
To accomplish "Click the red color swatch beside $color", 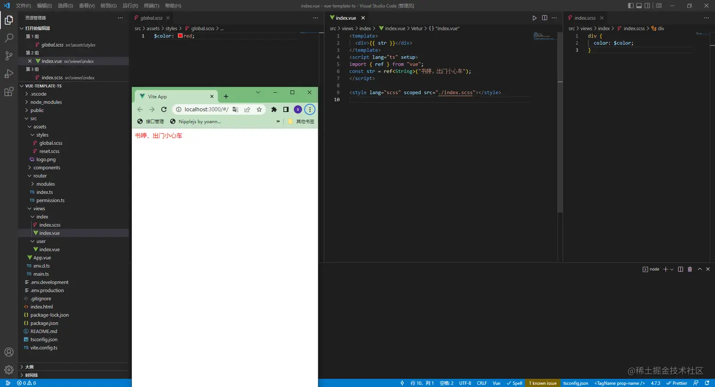I will tap(180, 36).
